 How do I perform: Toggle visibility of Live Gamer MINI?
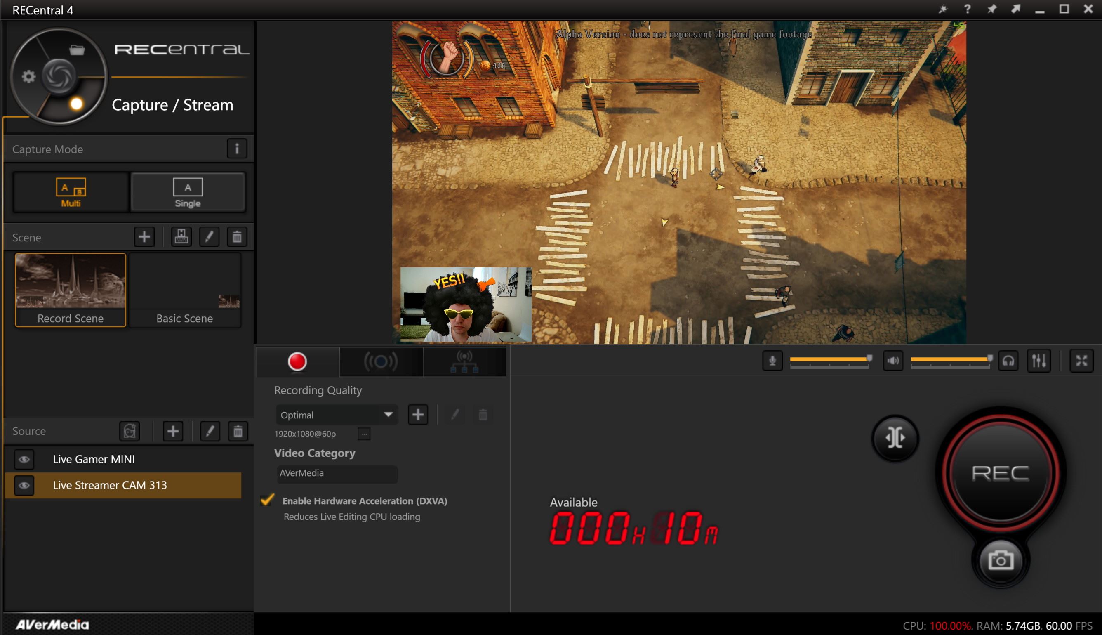24,459
